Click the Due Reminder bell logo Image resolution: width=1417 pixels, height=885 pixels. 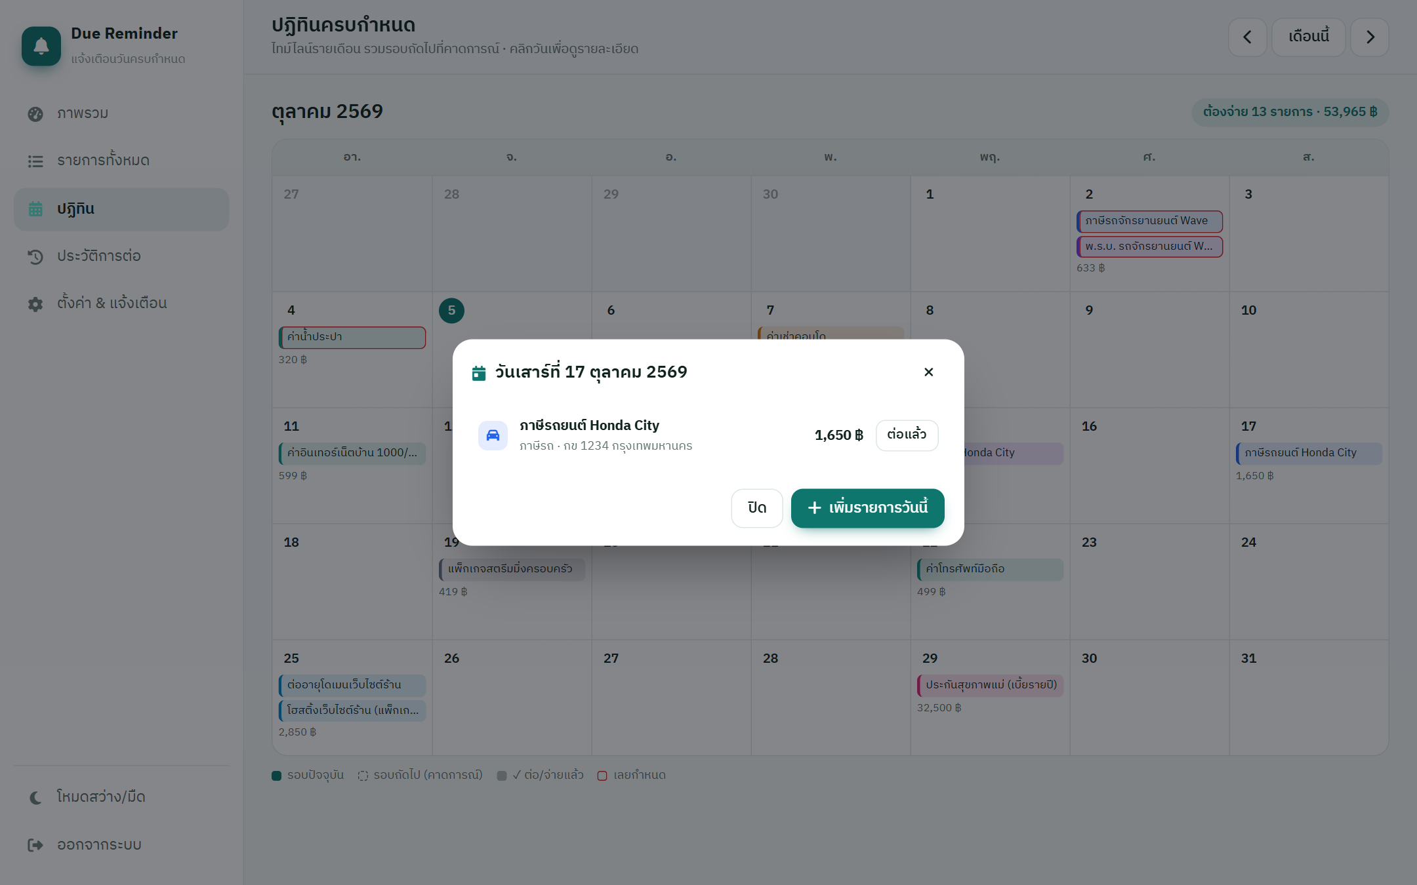41,46
